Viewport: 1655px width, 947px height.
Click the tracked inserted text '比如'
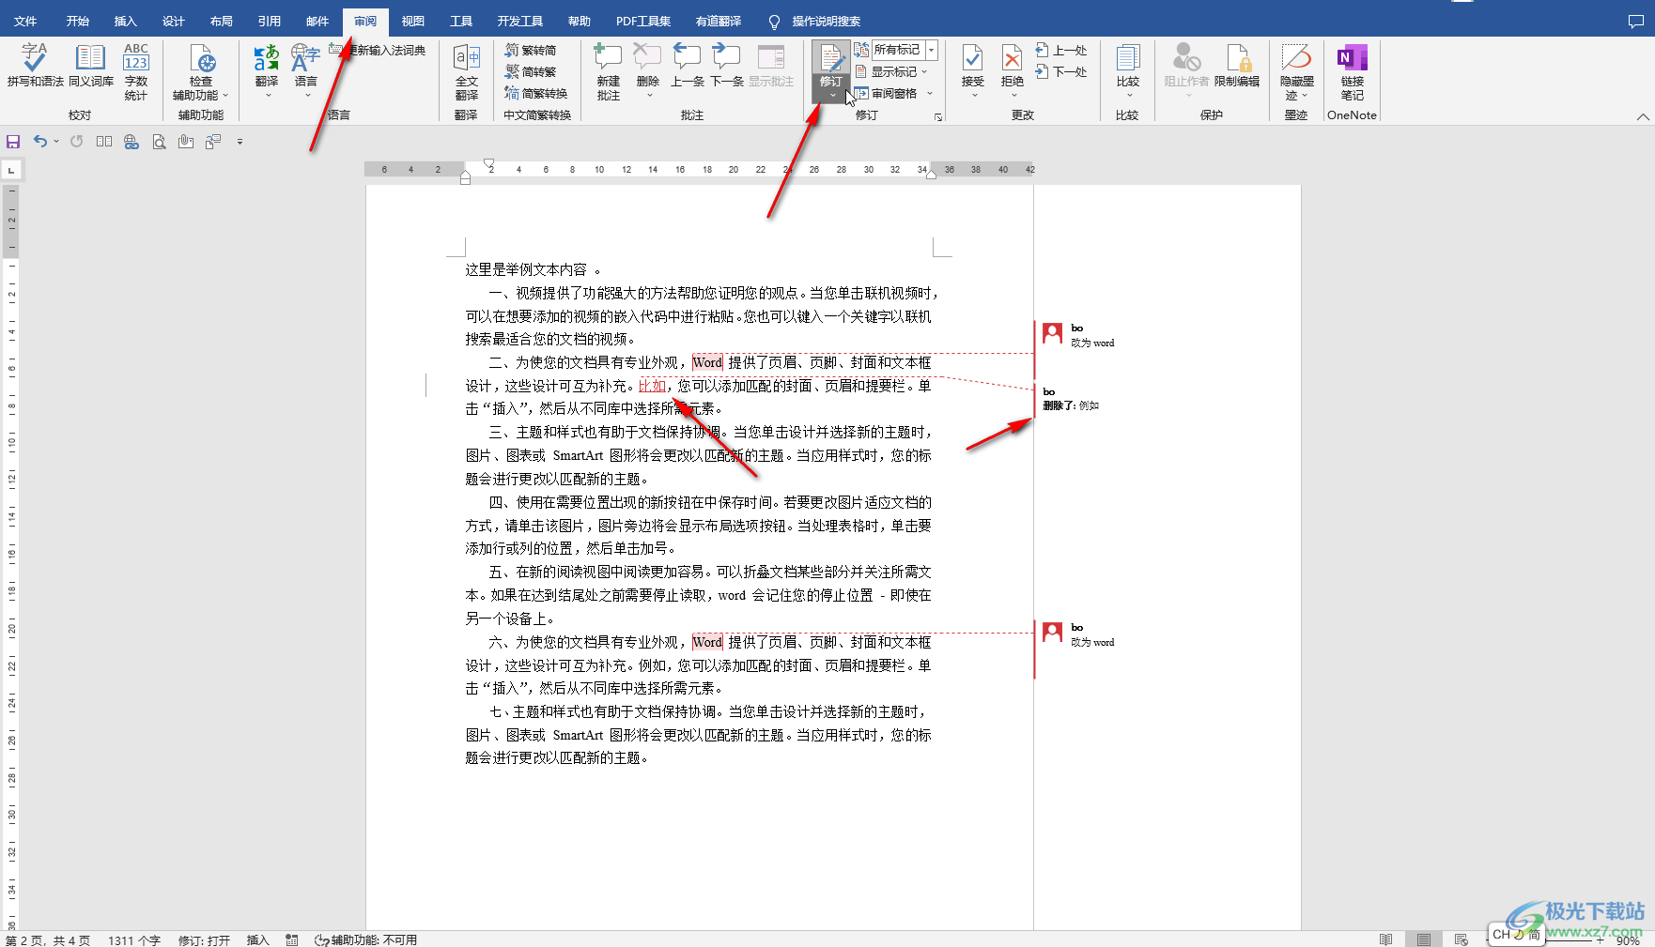tap(652, 386)
